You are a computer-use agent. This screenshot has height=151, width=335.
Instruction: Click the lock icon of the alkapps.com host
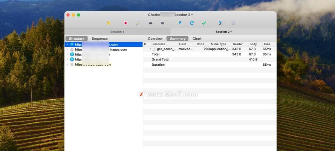point(72,49)
